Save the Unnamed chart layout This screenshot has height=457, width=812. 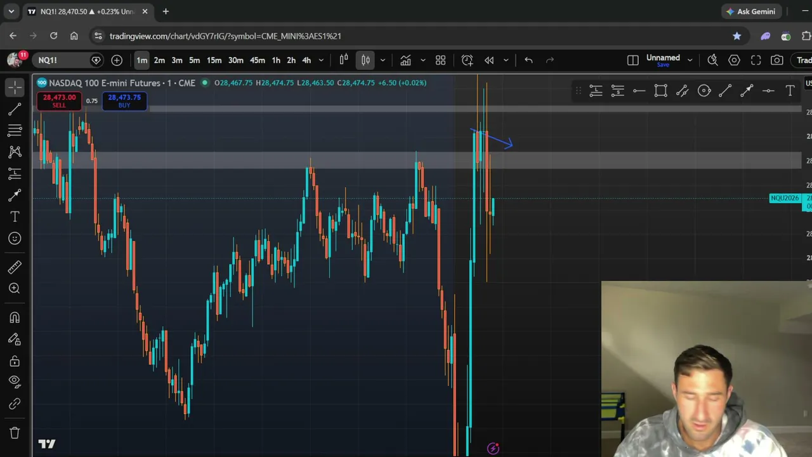(x=663, y=65)
